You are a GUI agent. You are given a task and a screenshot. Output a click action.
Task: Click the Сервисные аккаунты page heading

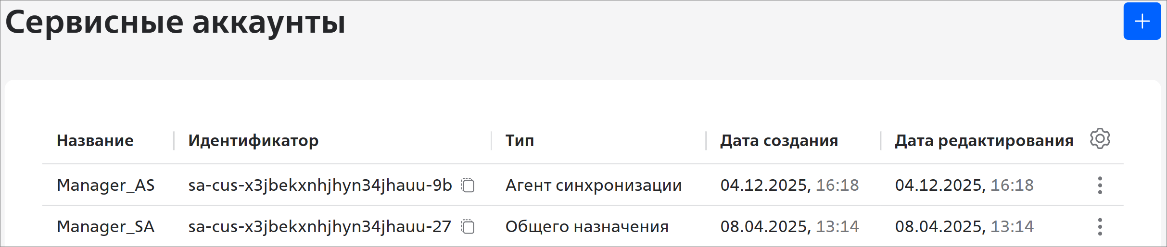click(x=175, y=23)
